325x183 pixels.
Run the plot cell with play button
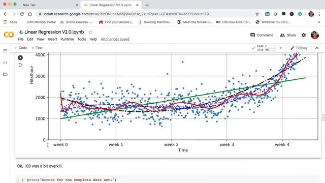[20, 57]
